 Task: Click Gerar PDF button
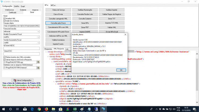tap(85, 27)
